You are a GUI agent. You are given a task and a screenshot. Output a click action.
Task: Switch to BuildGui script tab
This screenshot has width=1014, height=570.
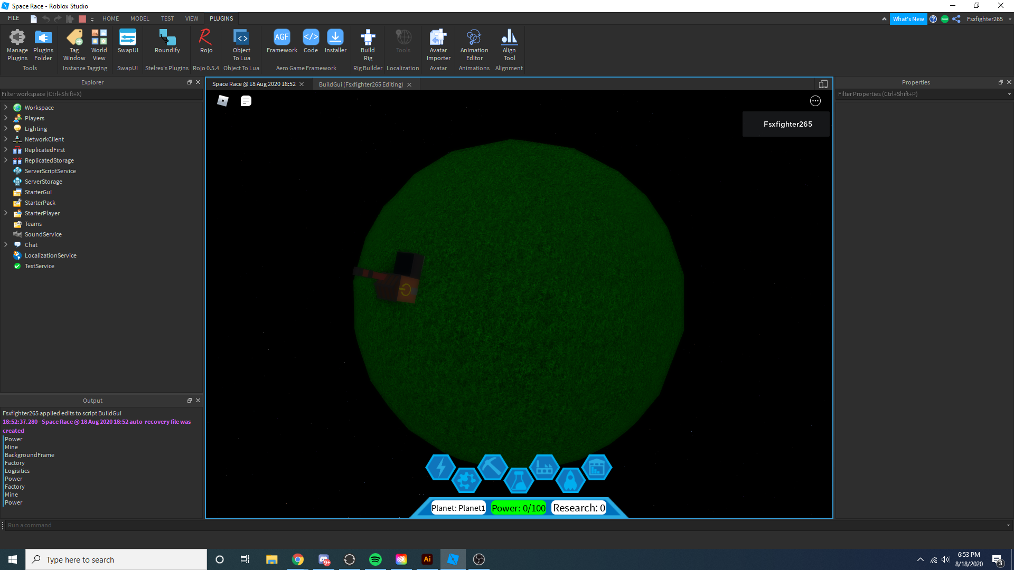tap(361, 84)
